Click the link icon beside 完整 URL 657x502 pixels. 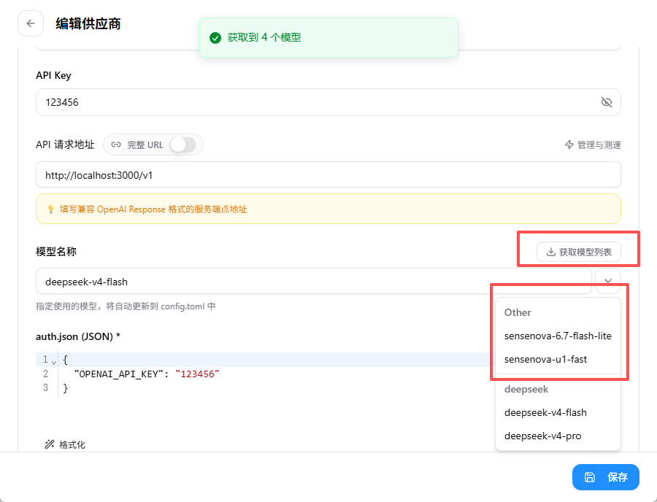coord(116,145)
